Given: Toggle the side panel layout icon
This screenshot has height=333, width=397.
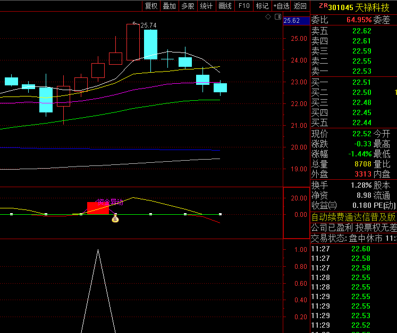Looking at the screenshot, I should 278,17.
